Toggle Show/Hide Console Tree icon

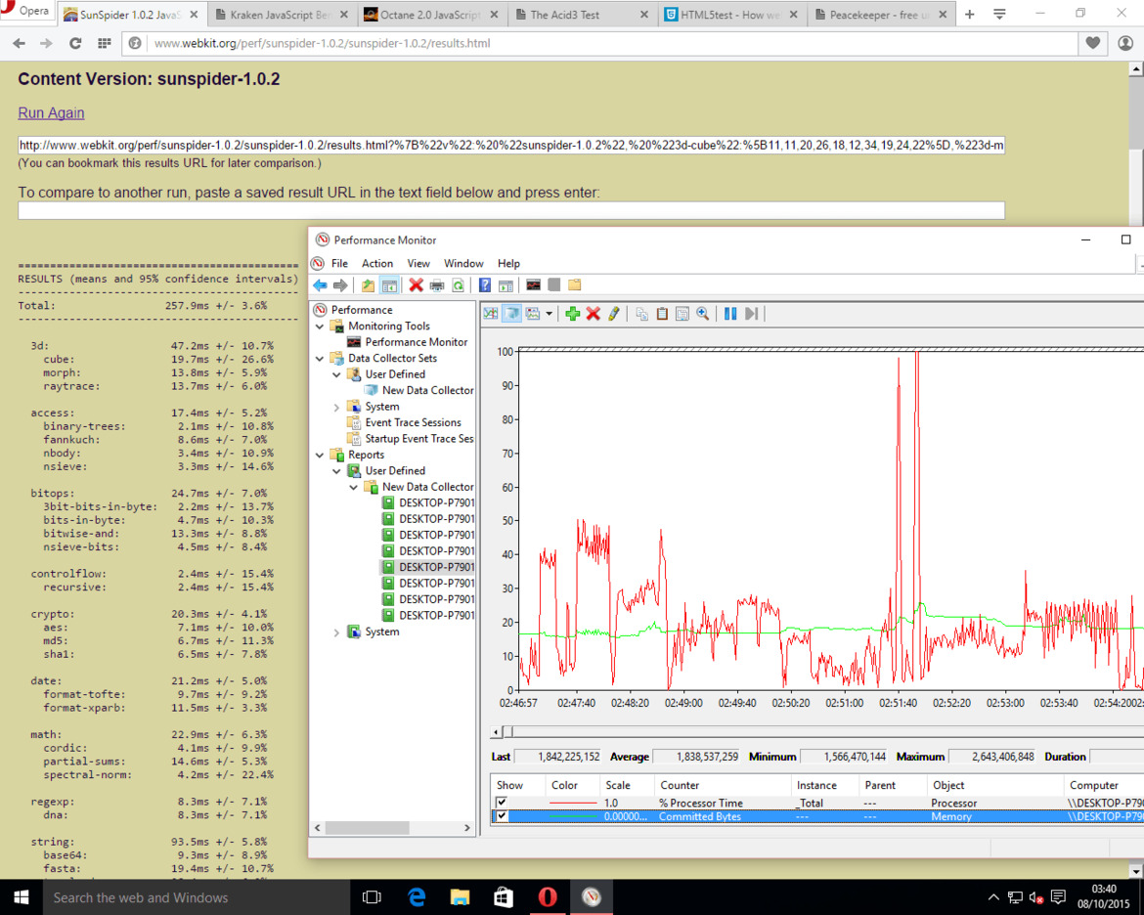pyautogui.click(x=389, y=285)
